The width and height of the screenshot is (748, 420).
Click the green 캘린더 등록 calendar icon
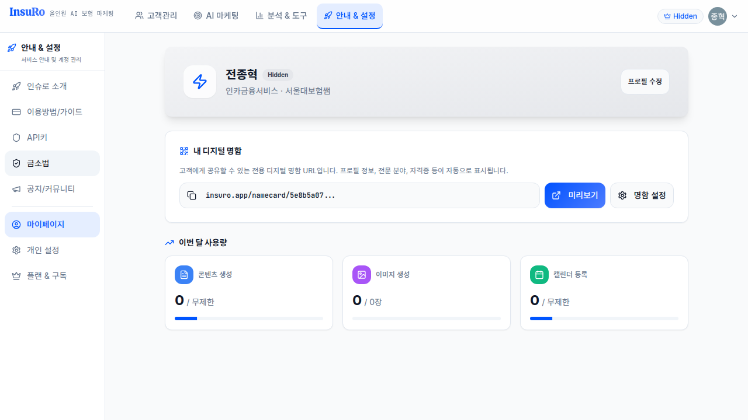click(x=539, y=275)
